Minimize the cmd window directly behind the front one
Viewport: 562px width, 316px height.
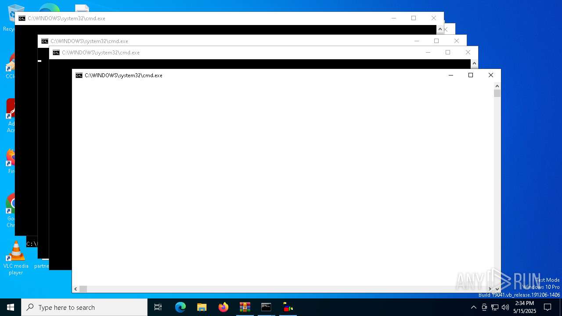click(428, 53)
